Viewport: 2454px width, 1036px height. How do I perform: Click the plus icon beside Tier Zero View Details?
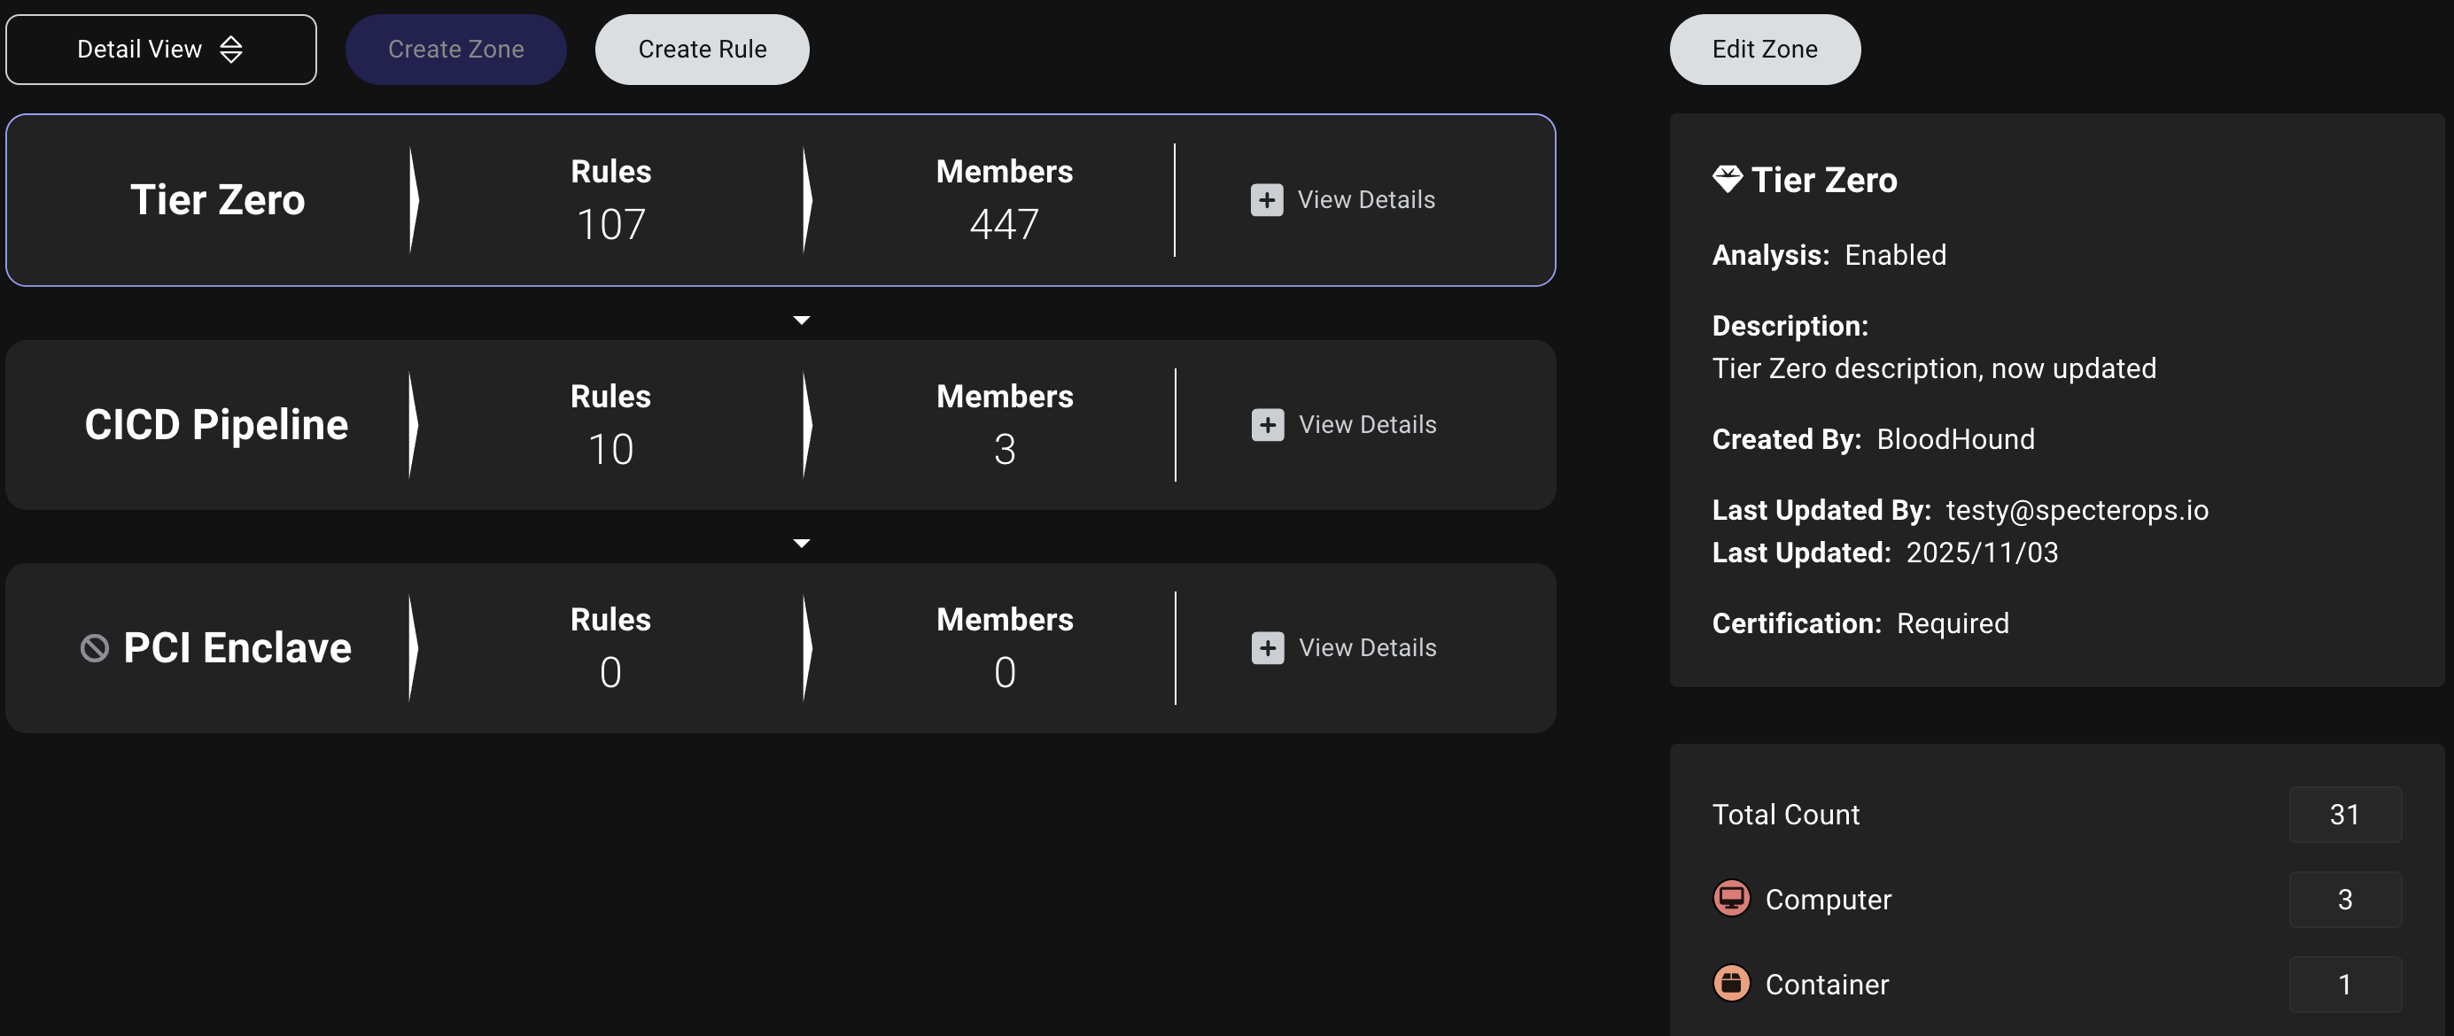1266,200
